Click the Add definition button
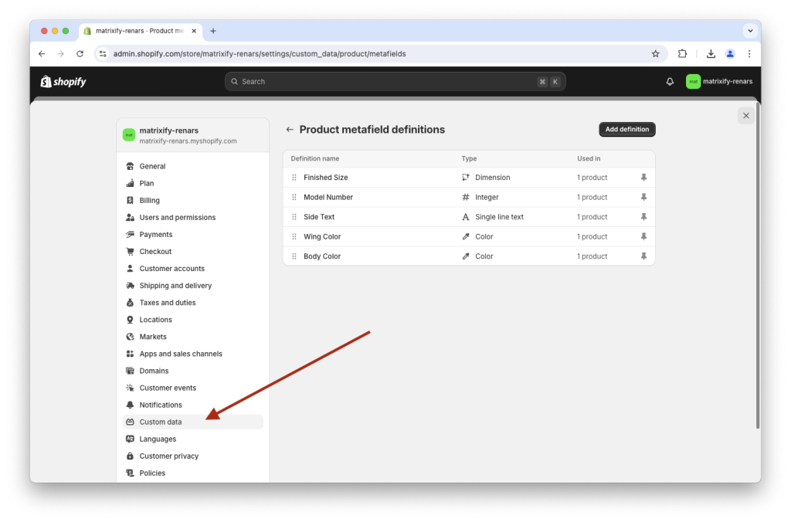Image resolution: width=791 pixels, height=522 pixels. [626, 129]
